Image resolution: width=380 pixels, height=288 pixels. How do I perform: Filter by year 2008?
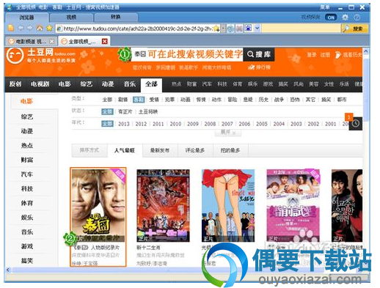point(210,124)
